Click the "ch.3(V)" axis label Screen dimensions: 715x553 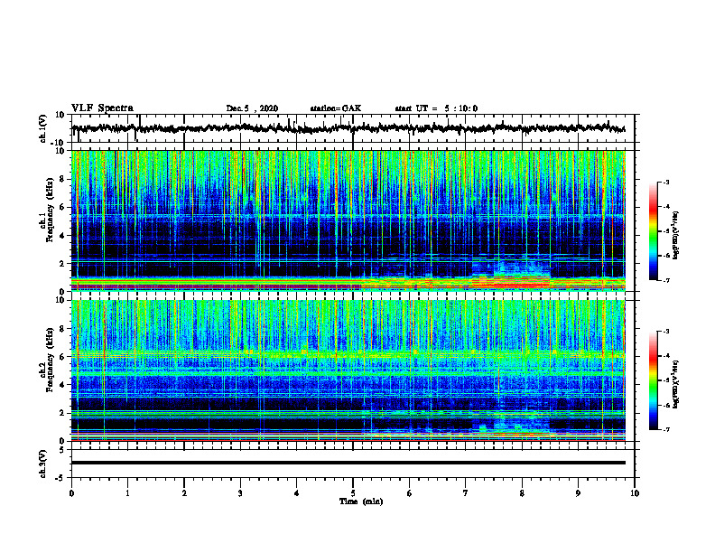tap(43, 464)
